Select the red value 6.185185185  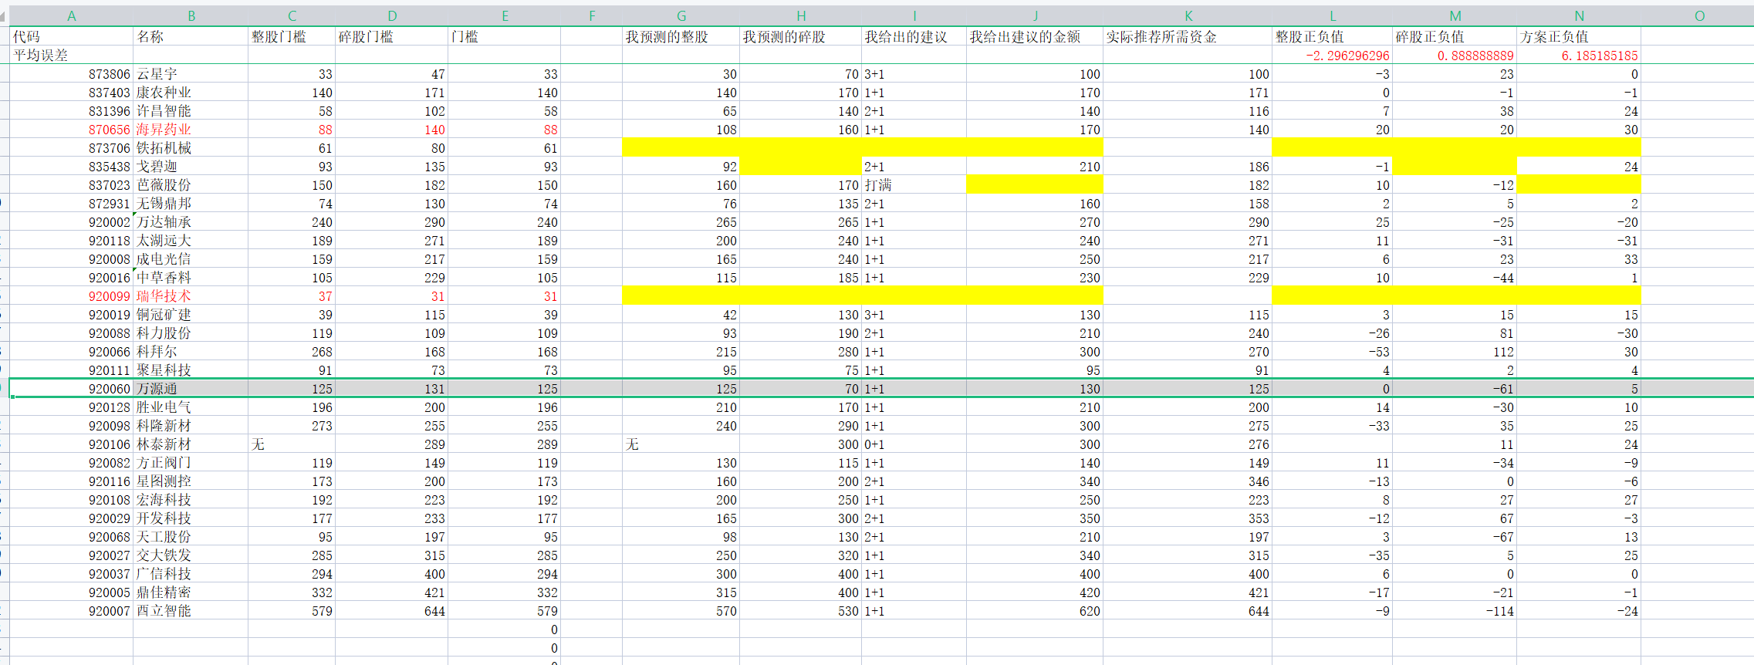tap(1579, 55)
